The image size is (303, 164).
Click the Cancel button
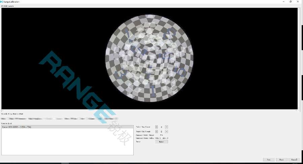tap(294, 160)
